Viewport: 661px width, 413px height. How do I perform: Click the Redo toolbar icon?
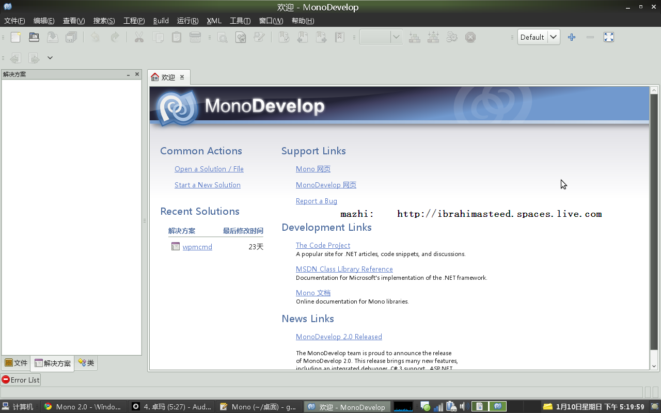click(x=115, y=37)
